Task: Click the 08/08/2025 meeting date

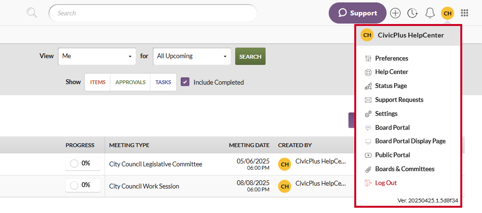Action: pos(253,183)
